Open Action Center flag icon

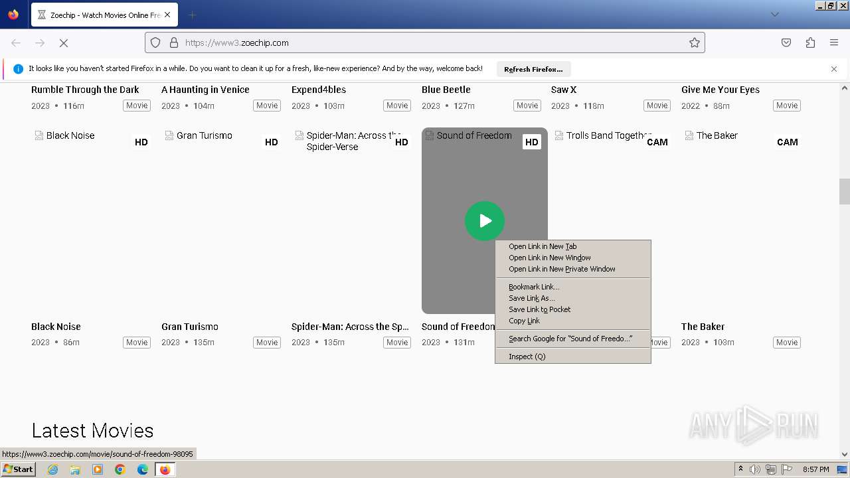(787, 469)
